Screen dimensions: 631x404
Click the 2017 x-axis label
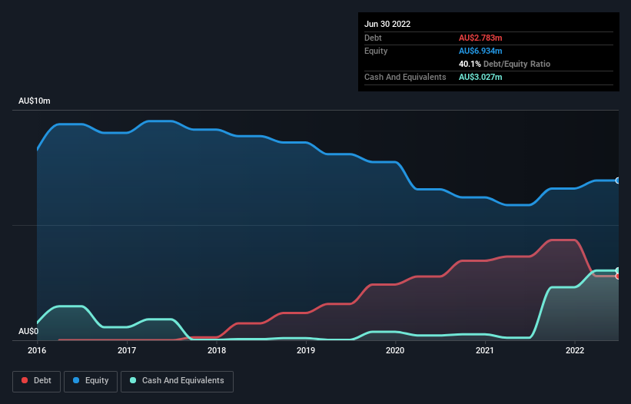click(x=127, y=350)
